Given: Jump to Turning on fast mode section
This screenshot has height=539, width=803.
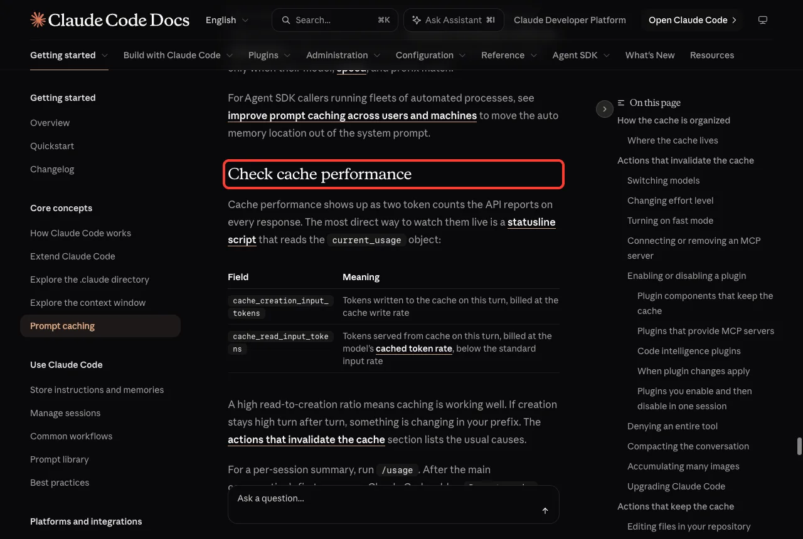Looking at the screenshot, I should coord(671,221).
